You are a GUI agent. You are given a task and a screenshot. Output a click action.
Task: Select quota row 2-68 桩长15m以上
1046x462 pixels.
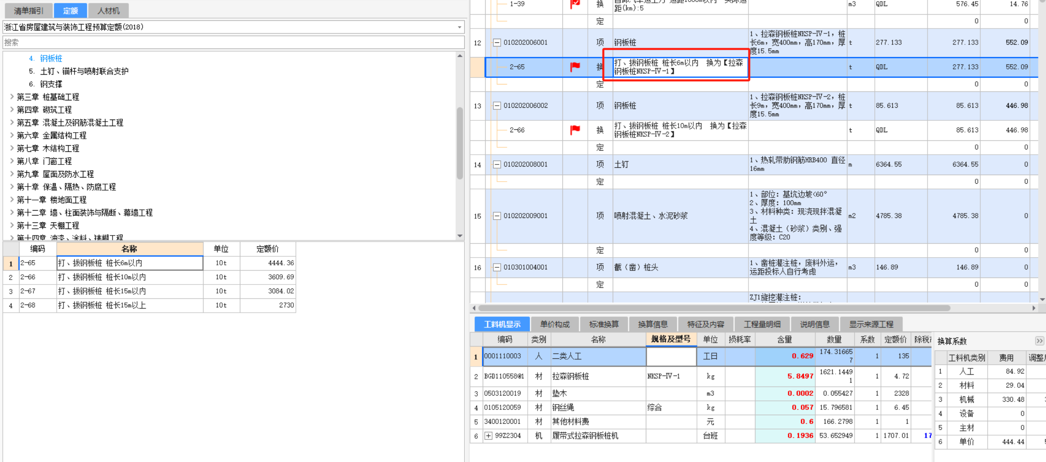point(149,305)
